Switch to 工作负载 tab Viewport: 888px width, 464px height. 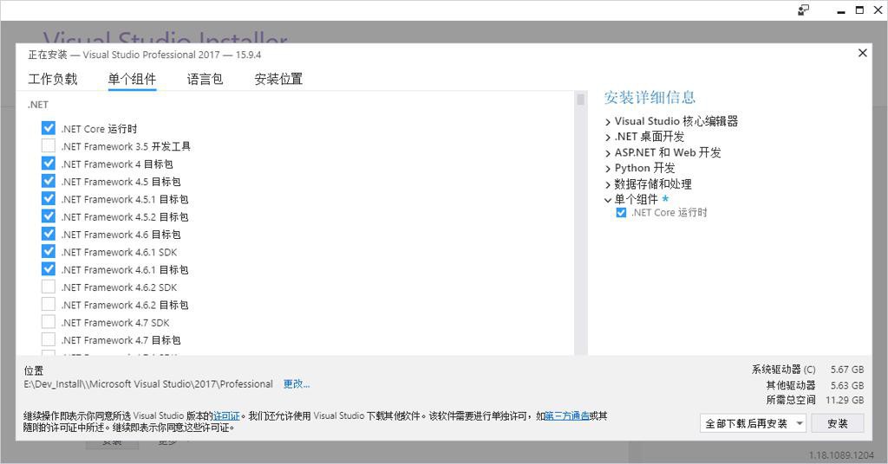[53, 79]
